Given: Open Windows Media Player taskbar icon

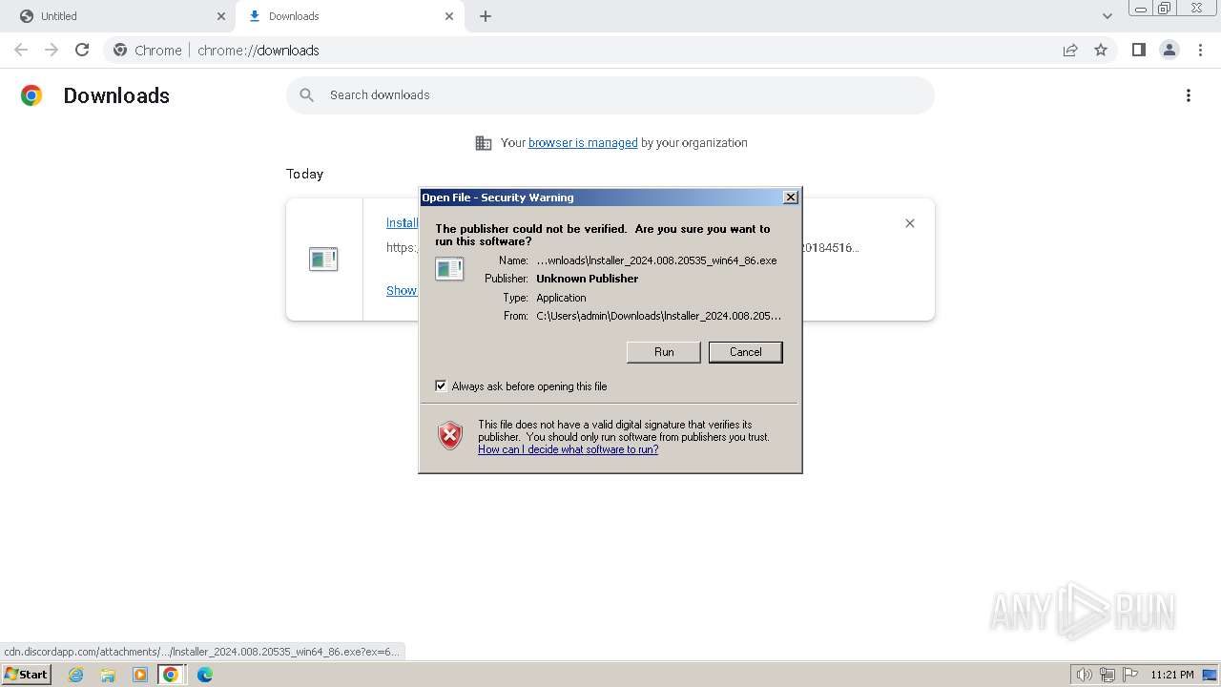Looking at the screenshot, I should [x=139, y=675].
